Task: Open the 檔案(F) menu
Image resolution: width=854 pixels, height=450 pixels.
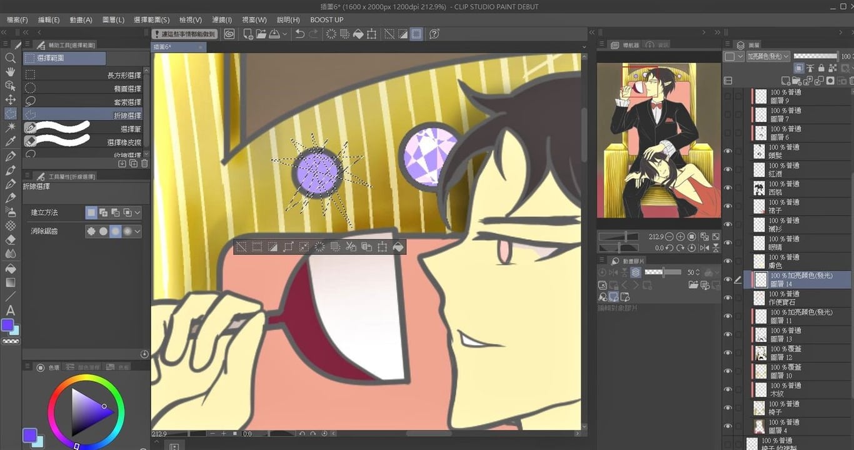Action: (16, 20)
